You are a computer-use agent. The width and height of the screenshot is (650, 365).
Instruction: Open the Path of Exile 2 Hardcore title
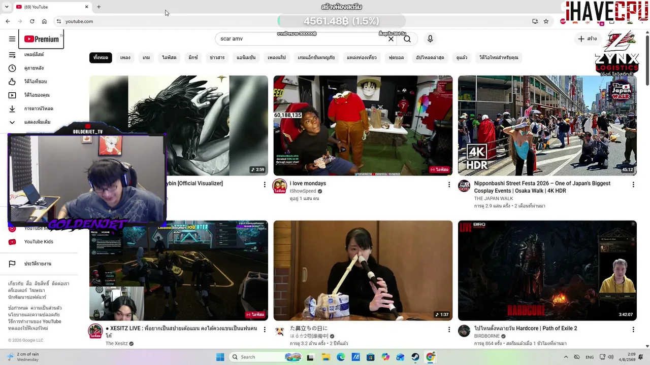click(526, 328)
